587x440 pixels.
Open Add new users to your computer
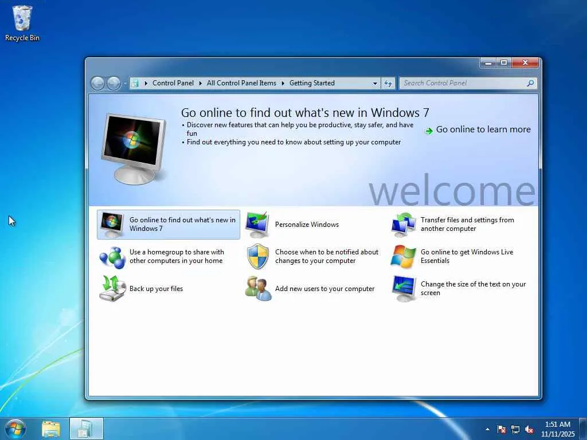click(x=324, y=289)
